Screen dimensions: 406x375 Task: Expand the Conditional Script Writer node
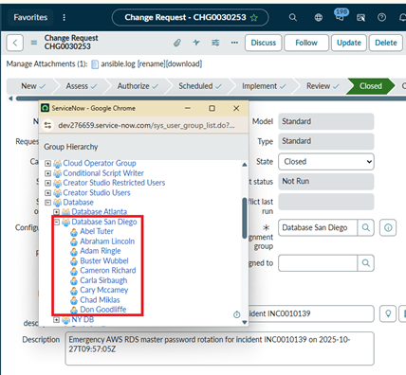point(47,173)
